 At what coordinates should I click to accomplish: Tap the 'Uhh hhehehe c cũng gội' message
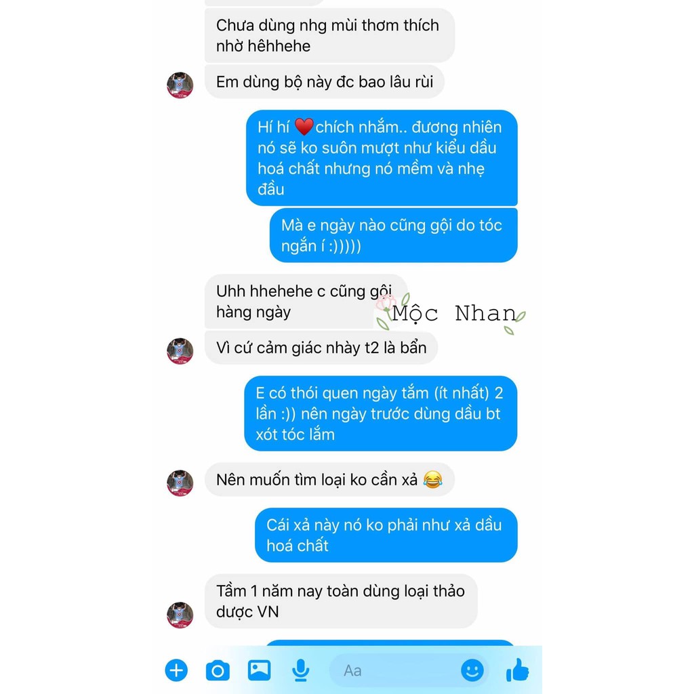point(306,302)
